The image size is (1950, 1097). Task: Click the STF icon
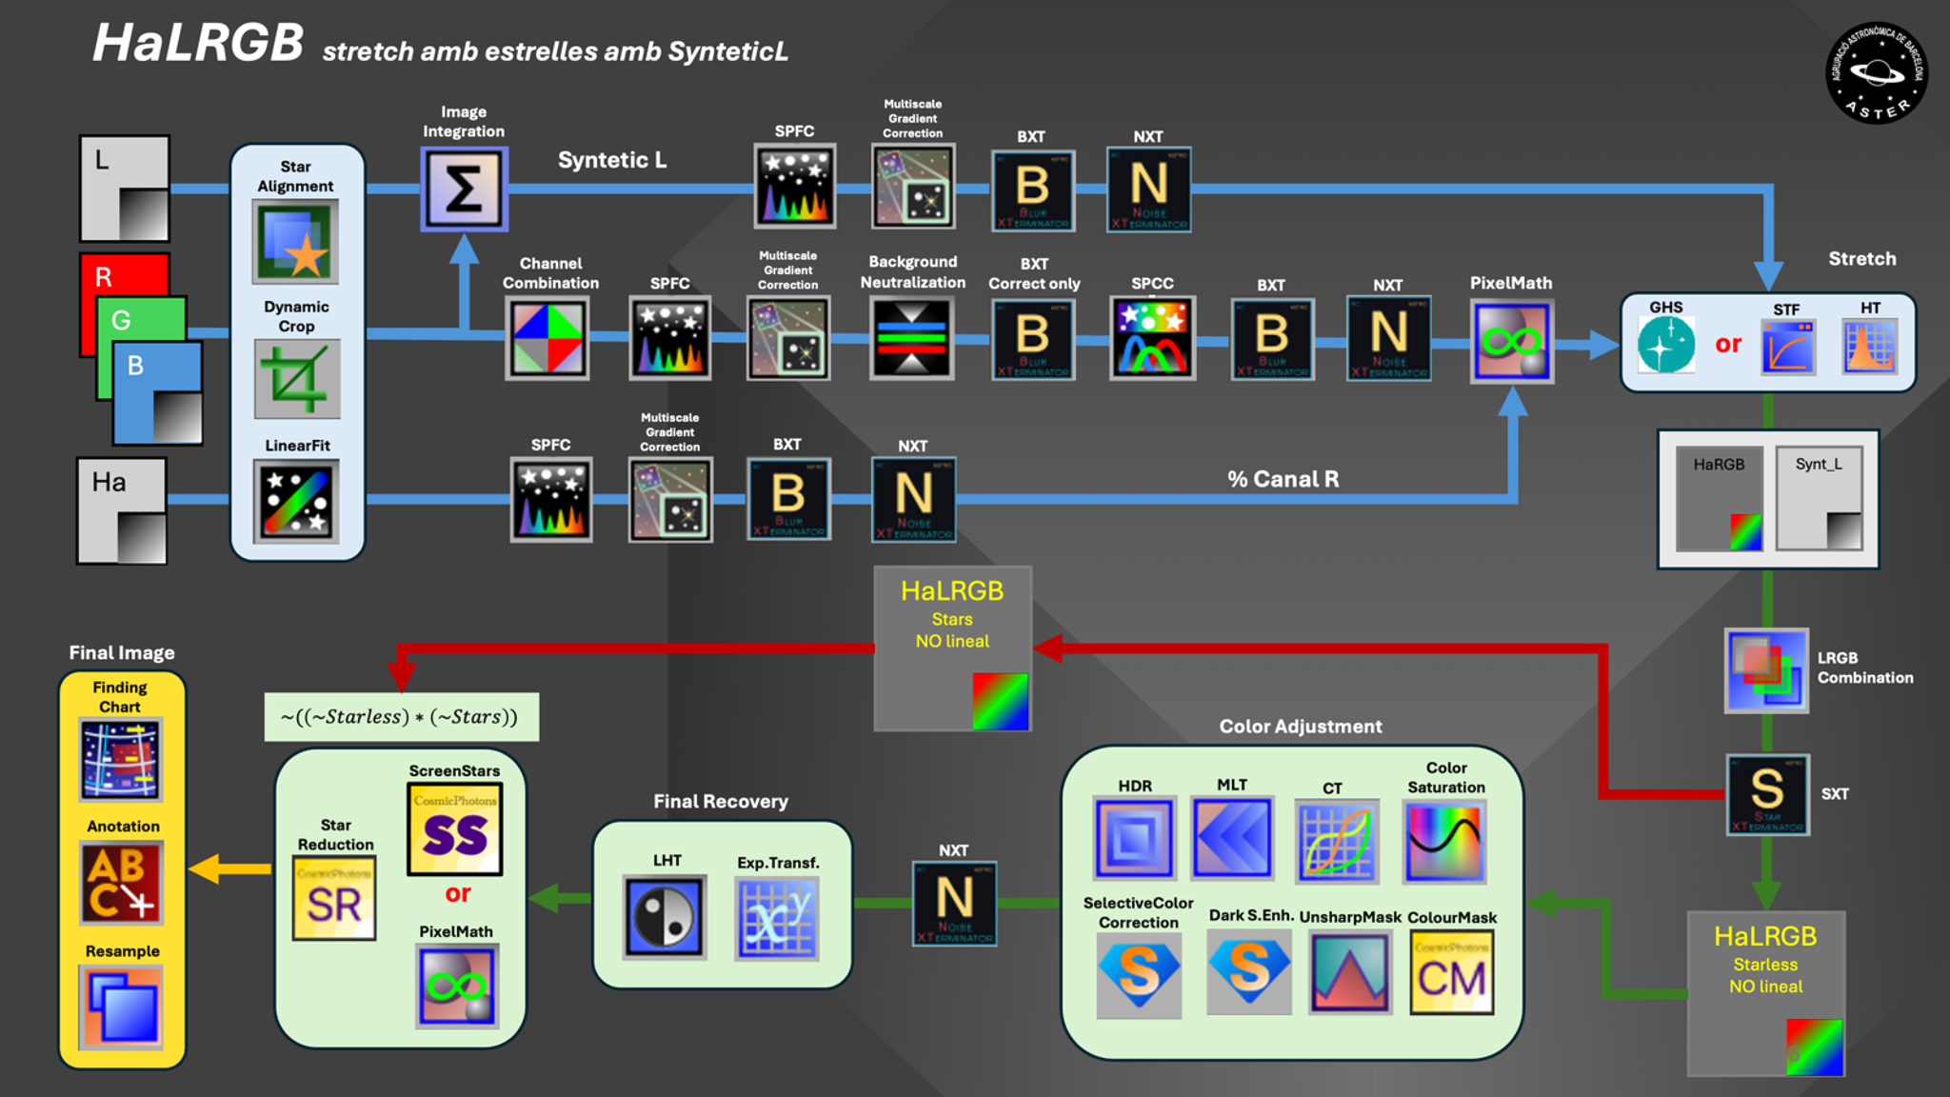[1787, 347]
